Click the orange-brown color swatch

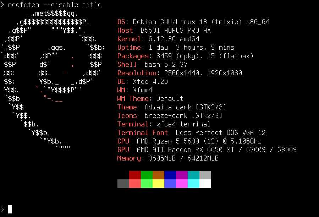click(158, 175)
